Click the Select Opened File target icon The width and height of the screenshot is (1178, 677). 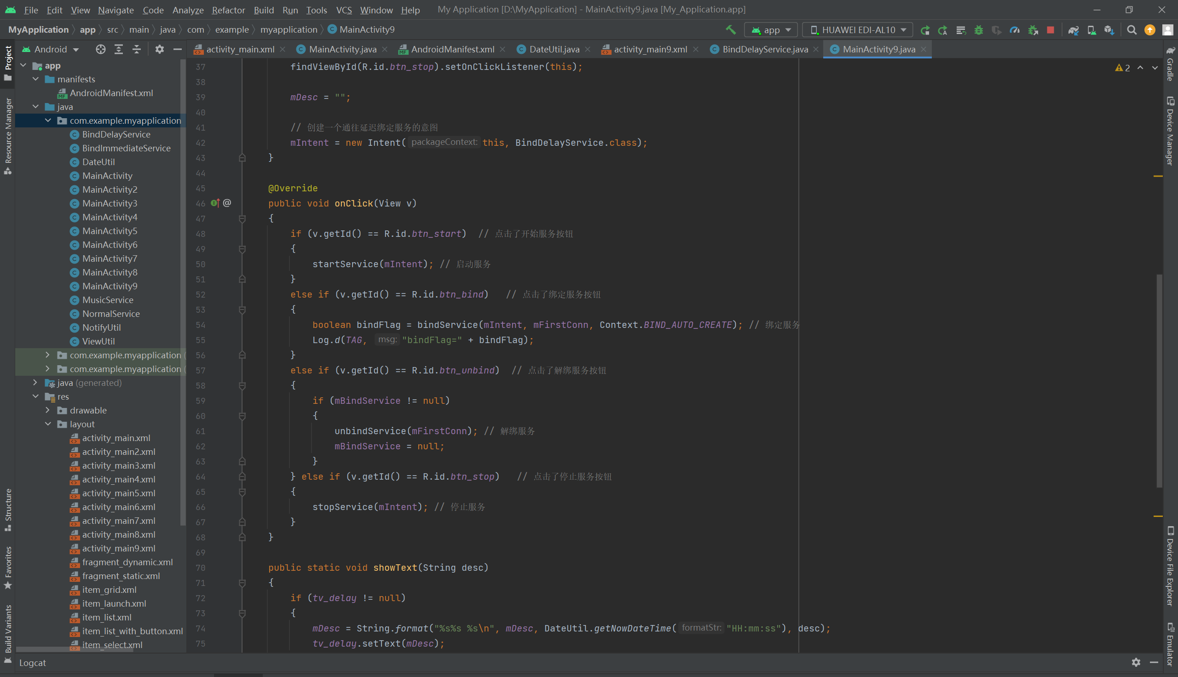(100, 49)
